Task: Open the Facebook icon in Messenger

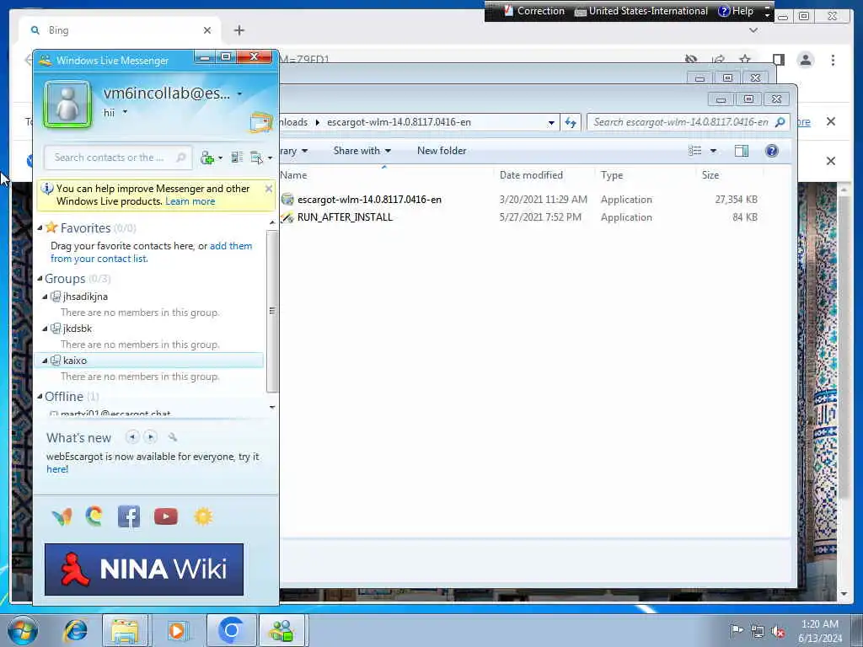Action: coord(129,516)
